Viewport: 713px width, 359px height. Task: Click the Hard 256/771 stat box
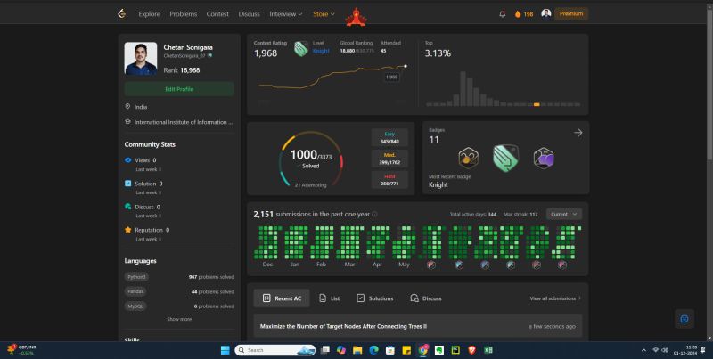[x=389, y=180]
